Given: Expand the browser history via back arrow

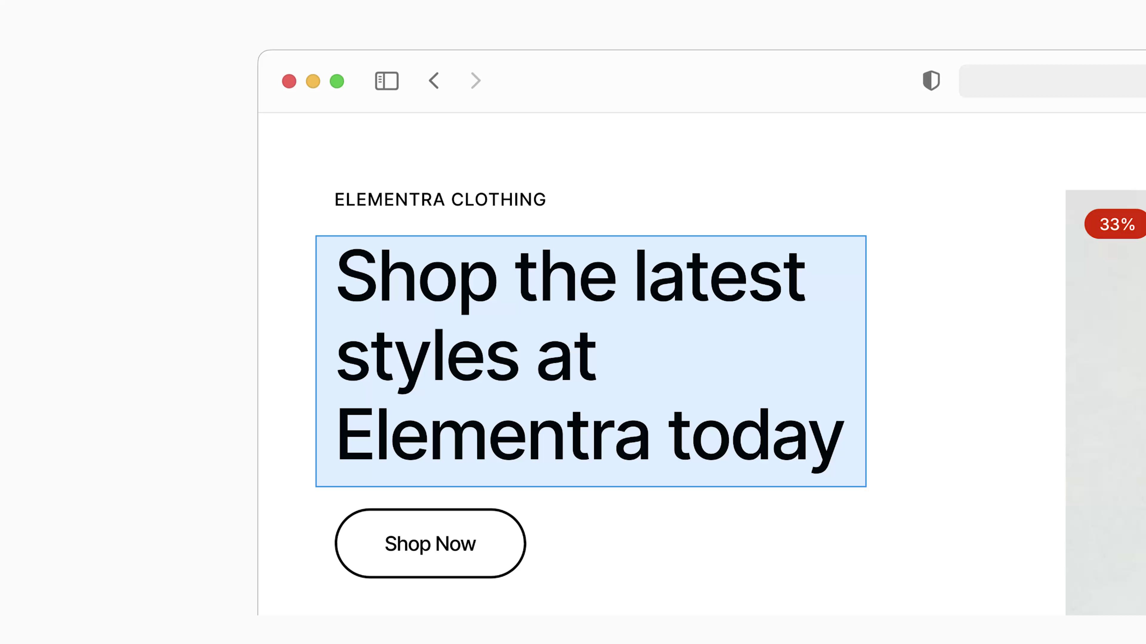Looking at the screenshot, I should coord(434,80).
